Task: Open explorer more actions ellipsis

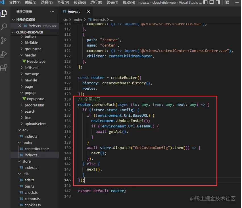Action: pos(52,12)
